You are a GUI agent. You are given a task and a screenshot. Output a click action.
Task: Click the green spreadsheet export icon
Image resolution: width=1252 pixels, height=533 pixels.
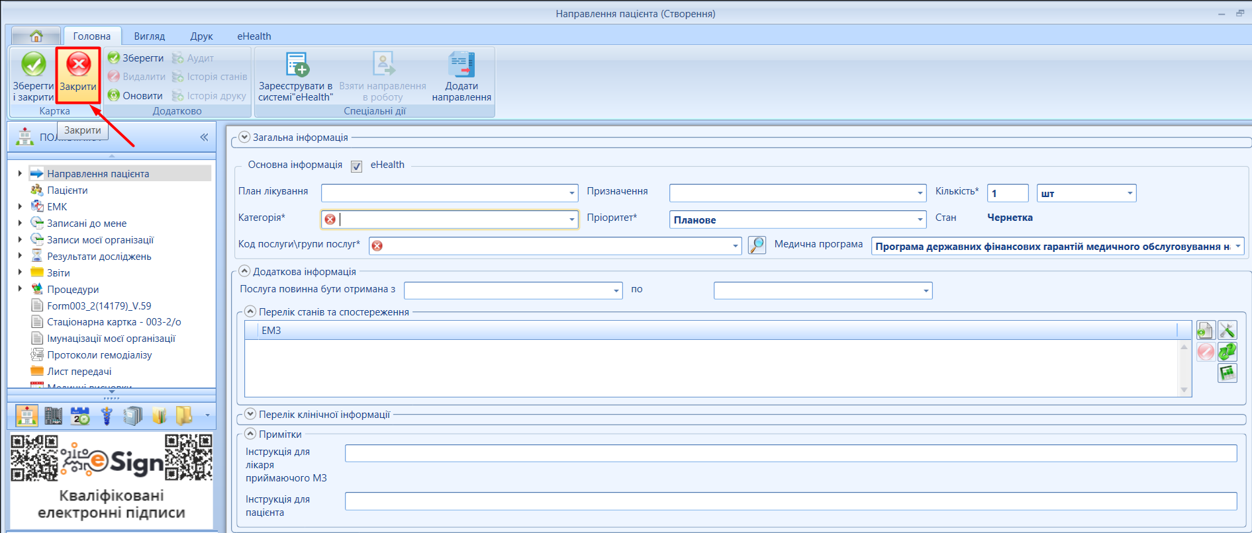pyautogui.click(x=1228, y=374)
